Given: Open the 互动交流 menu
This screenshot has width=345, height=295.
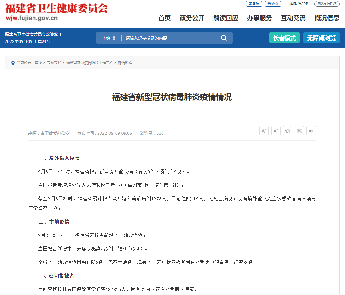Looking at the screenshot, I should [x=293, y=18].
